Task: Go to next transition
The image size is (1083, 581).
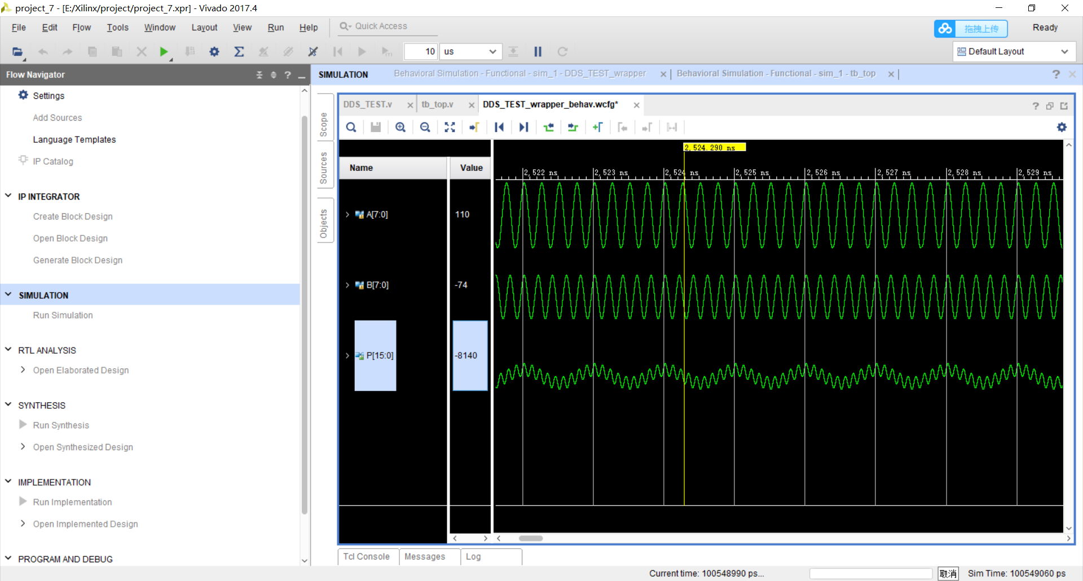Action: click(x=573, y=127)
